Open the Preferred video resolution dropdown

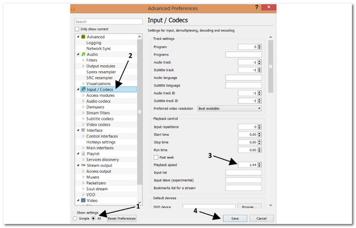click(229, 109)
